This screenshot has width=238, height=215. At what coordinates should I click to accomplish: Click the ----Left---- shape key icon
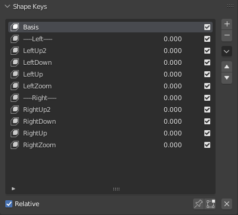tap(15, 39)
